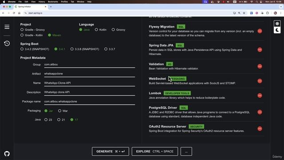Open the hamburger menu in the sidebar
Screen dimensions: 284x160
pos(7,27)
